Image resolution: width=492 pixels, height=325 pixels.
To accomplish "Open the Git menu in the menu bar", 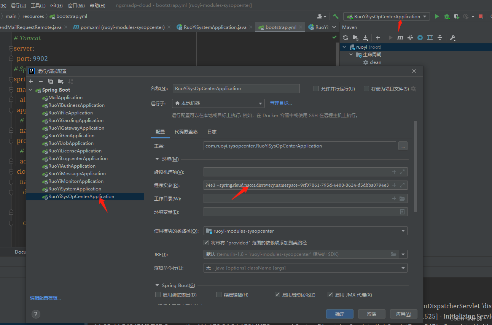I will click(x=56, y=5).
